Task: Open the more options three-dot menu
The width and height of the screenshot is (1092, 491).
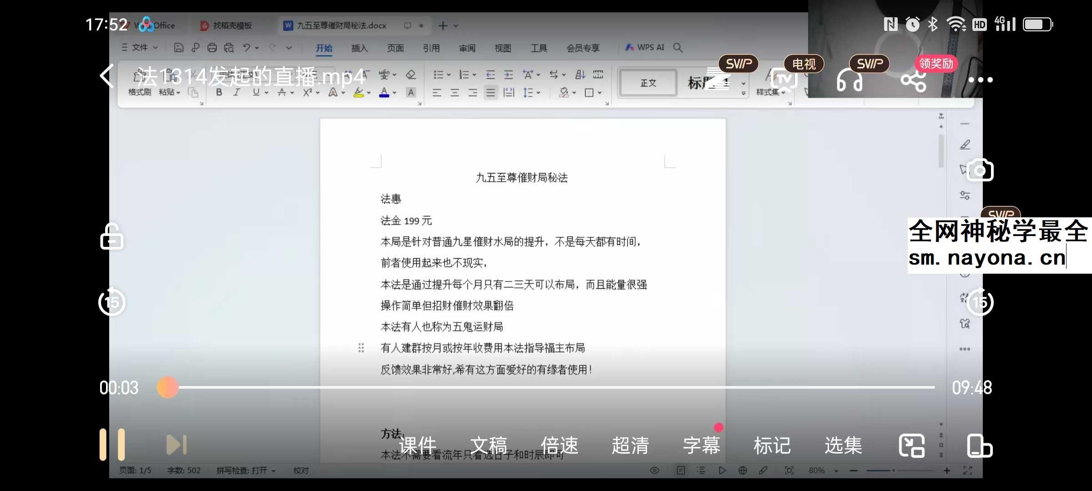Action: (980, 80)
